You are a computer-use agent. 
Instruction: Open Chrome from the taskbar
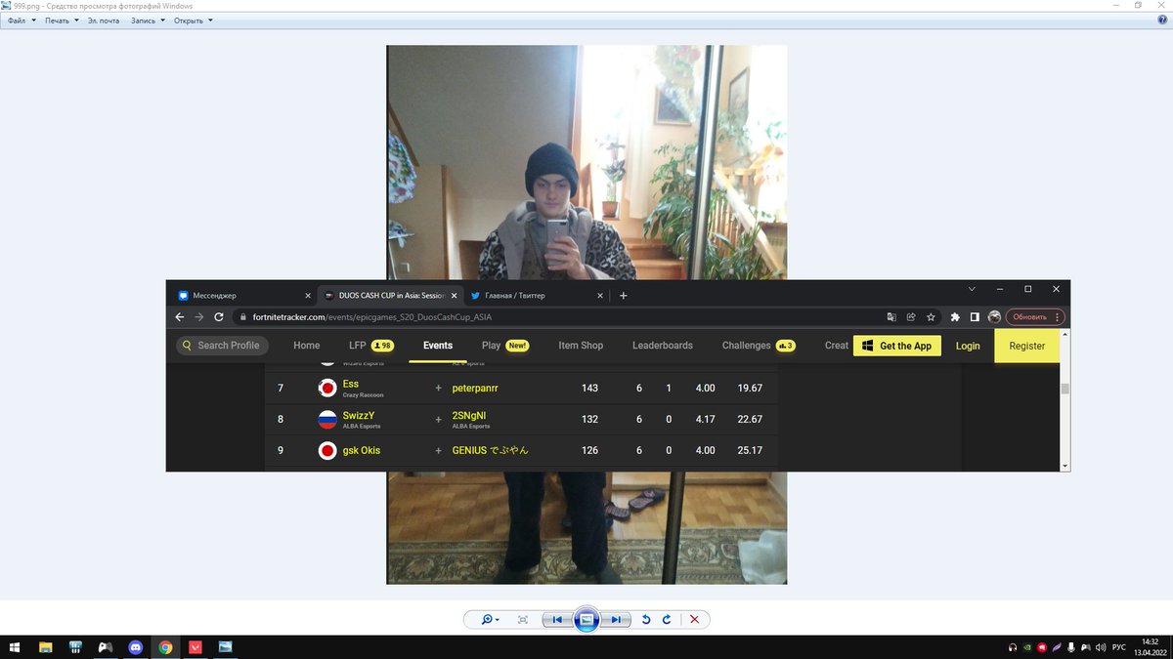coord(166,647)
